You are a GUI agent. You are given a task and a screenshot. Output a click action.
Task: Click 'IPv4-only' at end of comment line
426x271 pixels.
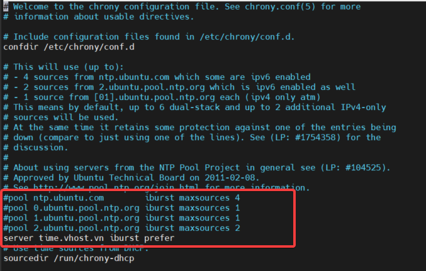[x=363, y=108]
